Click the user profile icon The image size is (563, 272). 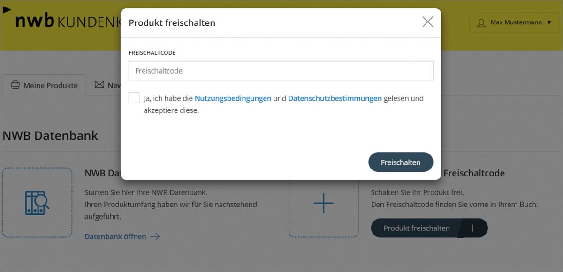481,22
